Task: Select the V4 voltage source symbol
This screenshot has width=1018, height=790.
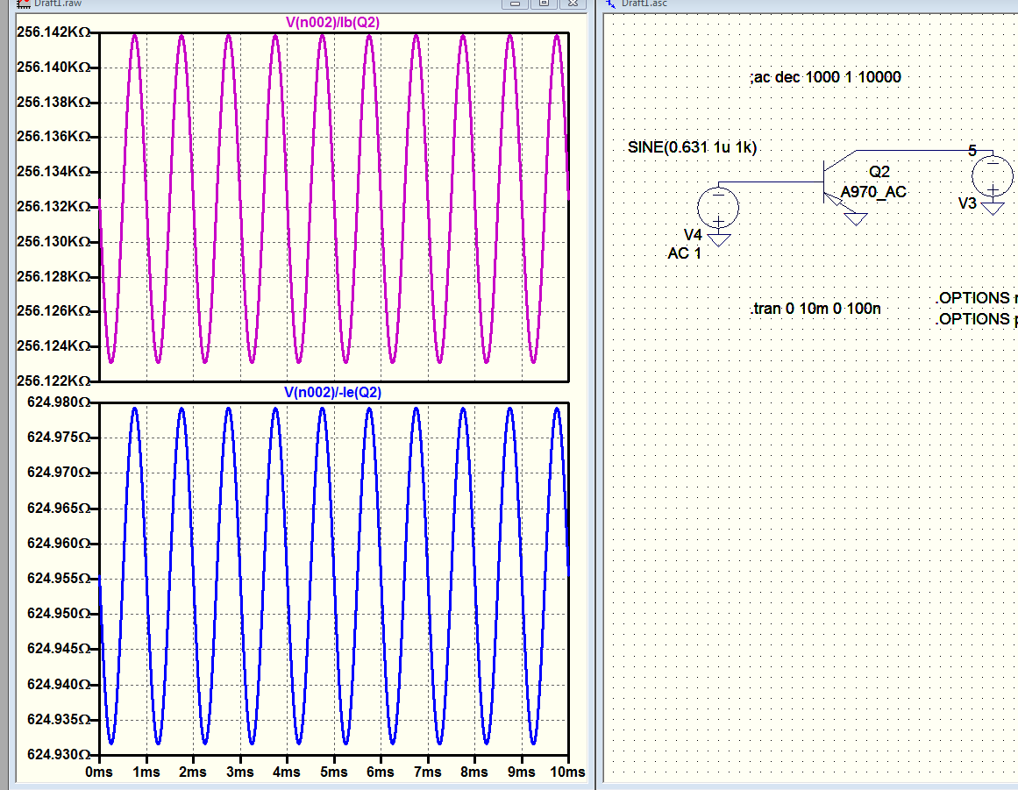Action: point(718,207)
